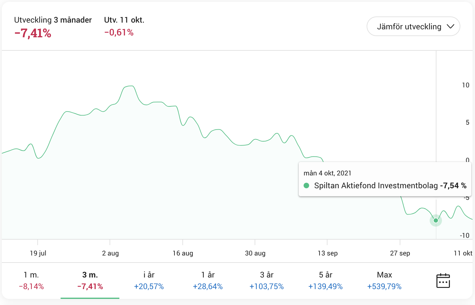Click the chevron arrow in Jämför utveckling
Viewport: 475px width, 305px height.
coord(450,27)
